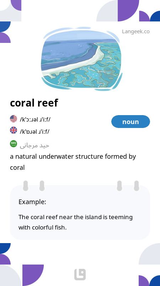Screen dimensions: 160x286
Task: Click the coral reef illustration
Action: pyautogui.click(x=82, y=59)
